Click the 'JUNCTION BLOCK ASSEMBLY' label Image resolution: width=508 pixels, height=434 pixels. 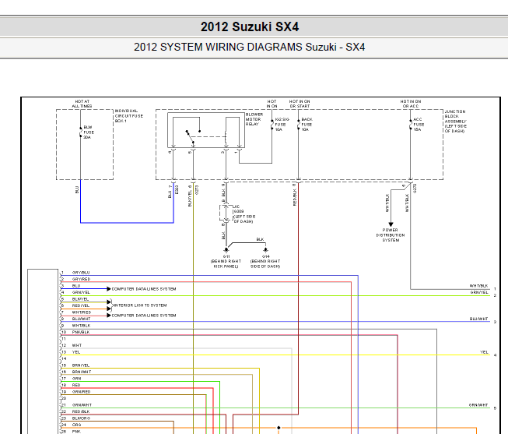point(456,121)
